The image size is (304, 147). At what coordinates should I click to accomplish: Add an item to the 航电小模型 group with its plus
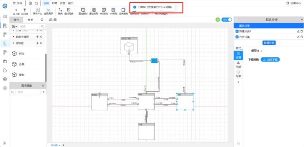tap(37, 37)
